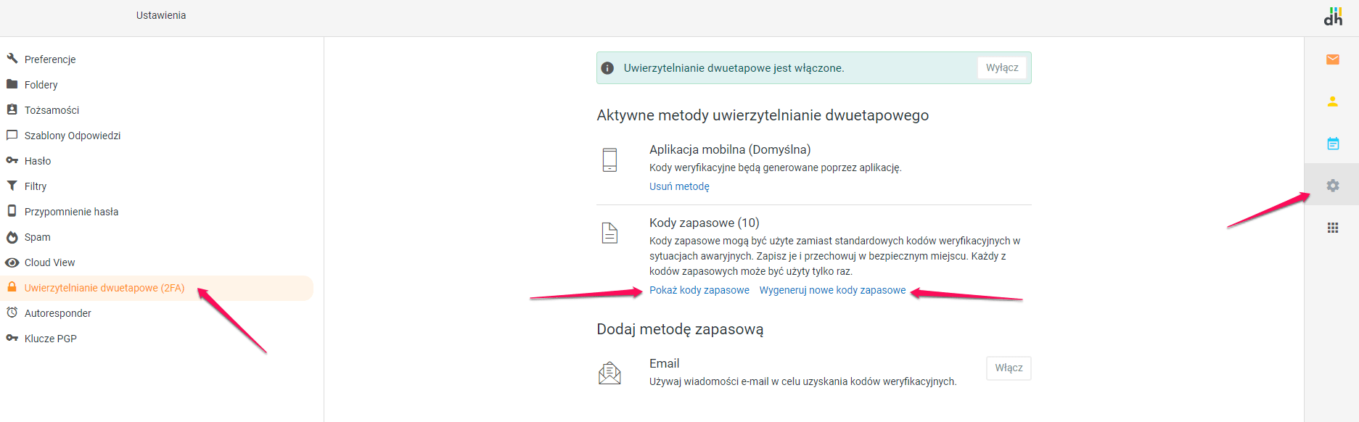The width and height of the screenshot is (1359, 422).
Task: Click the Email method heading
Action: (665, 363)
